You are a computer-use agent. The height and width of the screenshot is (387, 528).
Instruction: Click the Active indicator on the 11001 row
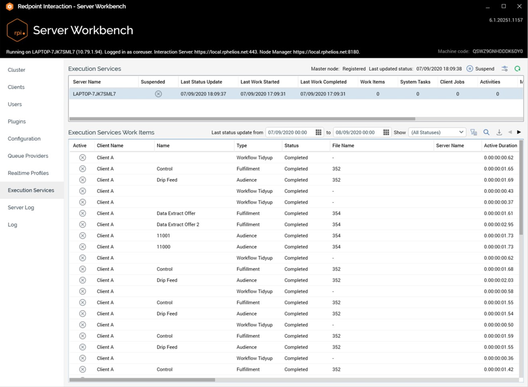coord(82,236)
